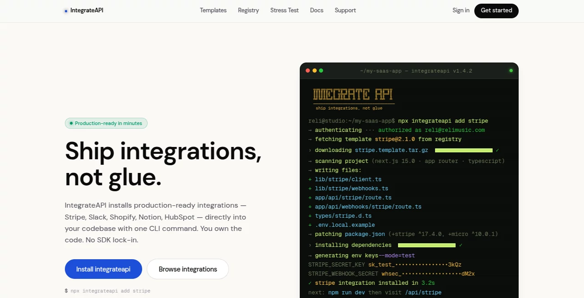Click the red terminal window dot
Image resolution: width=584 pixels, height=298 pixels.
[308, 71]
